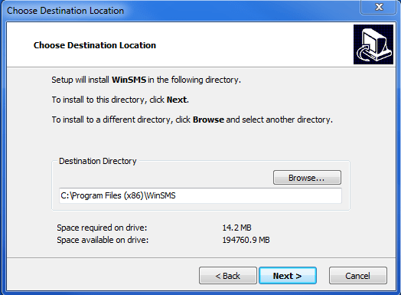Viewport: 401px width, 295px height.
Task: Close the Choose Destination Location dialog
Action: click(379, 7)
